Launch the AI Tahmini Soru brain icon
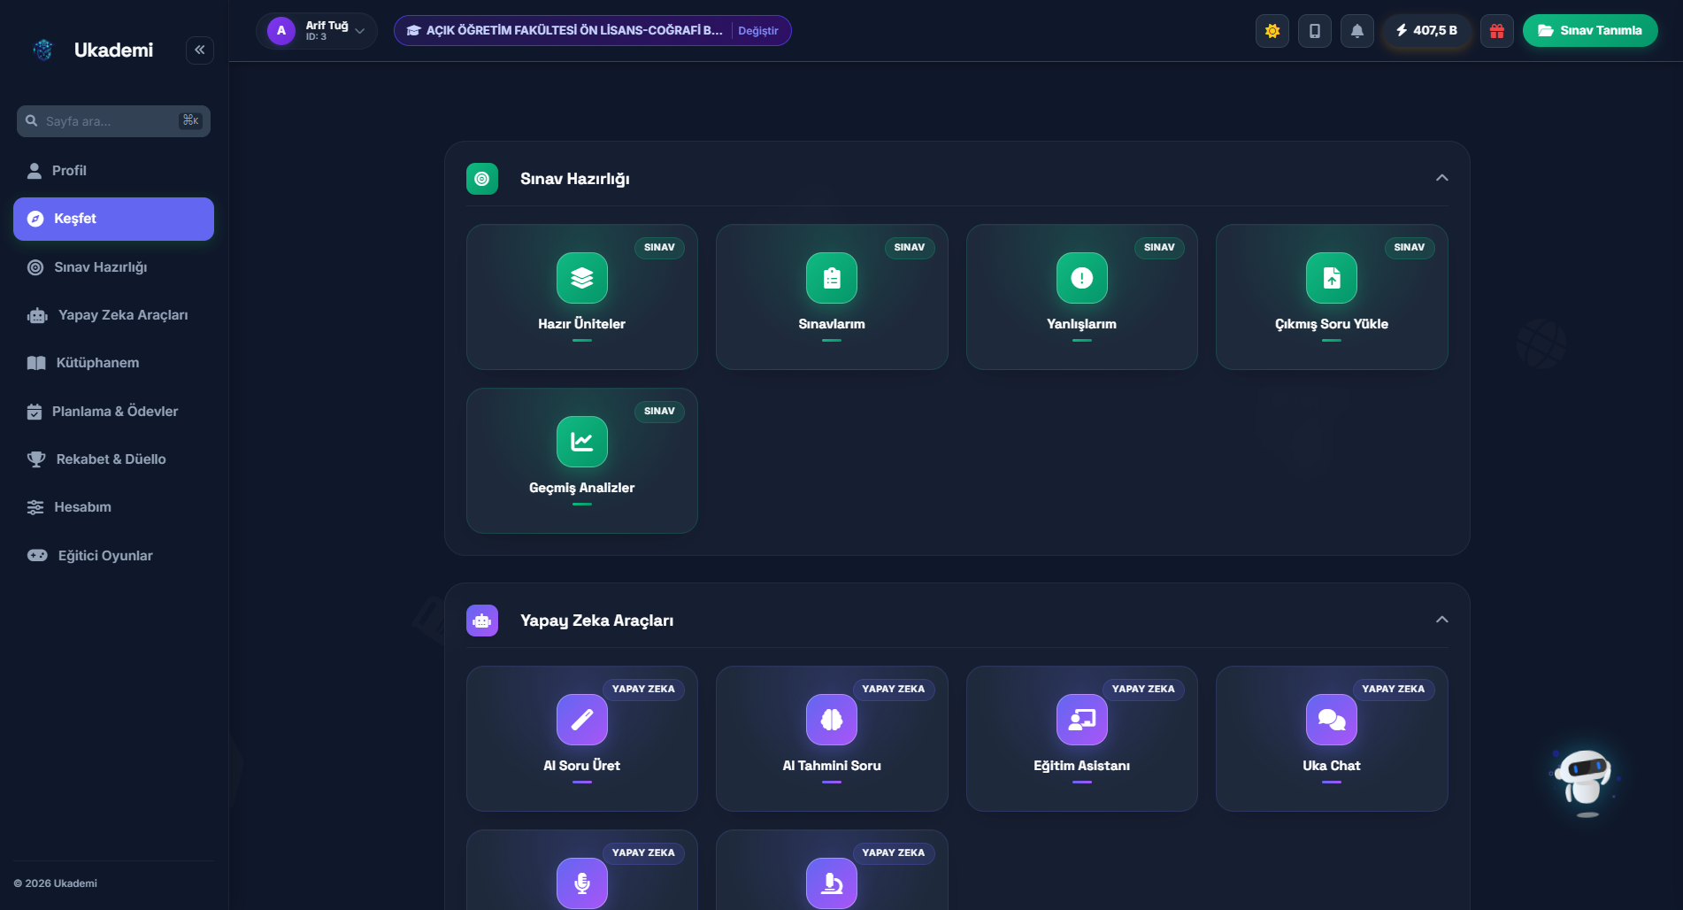 832,720
